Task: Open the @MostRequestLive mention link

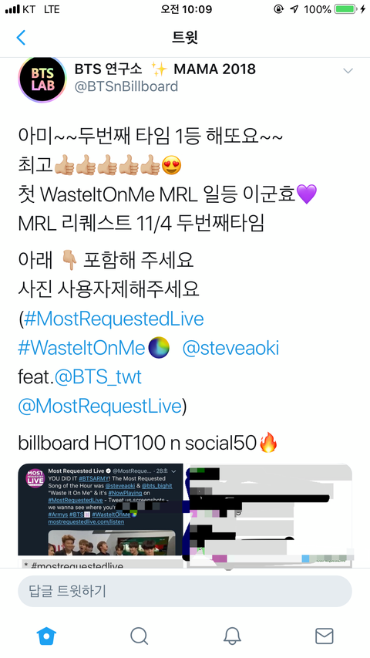Action: (100, 406)
